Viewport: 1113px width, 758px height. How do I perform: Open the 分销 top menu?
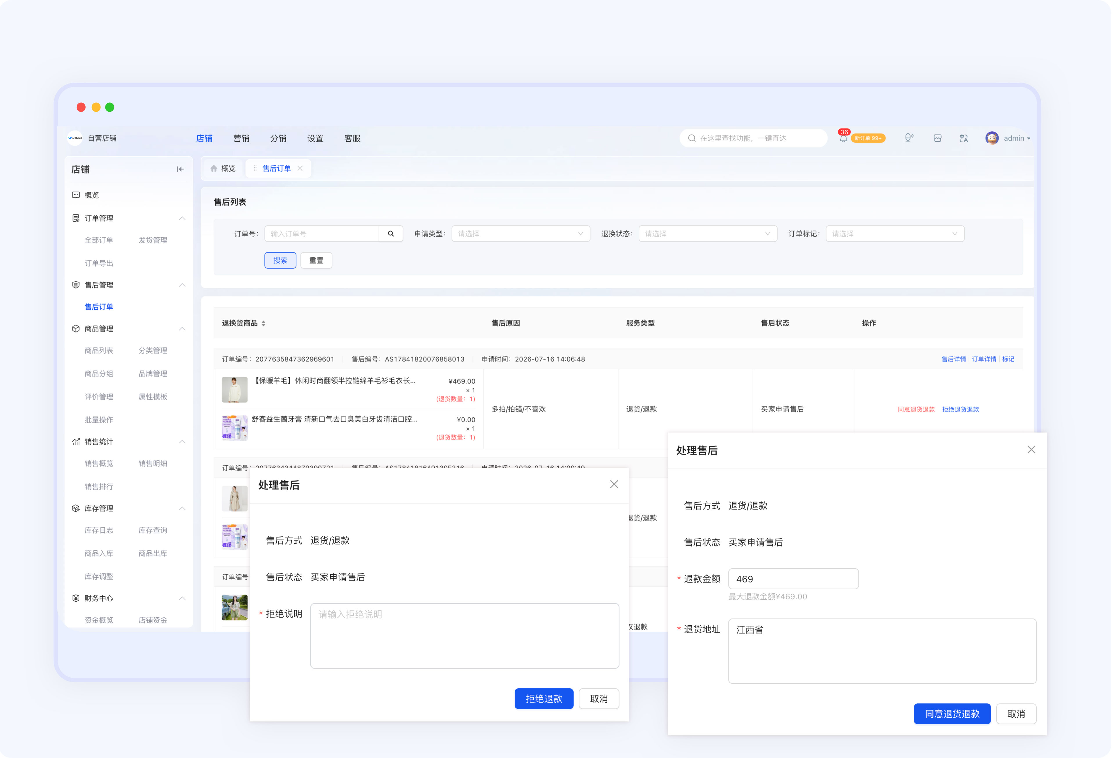coord(278,138)
